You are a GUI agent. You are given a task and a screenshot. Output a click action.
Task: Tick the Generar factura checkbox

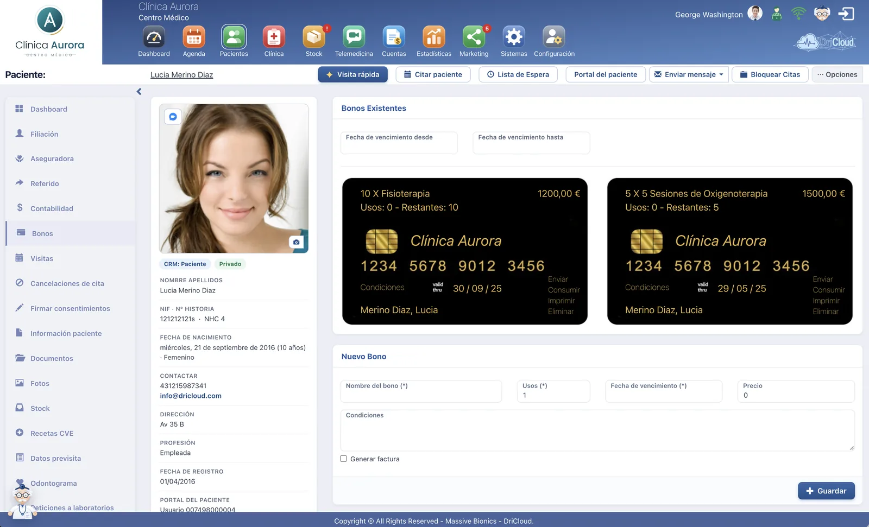tap(343, 459)
